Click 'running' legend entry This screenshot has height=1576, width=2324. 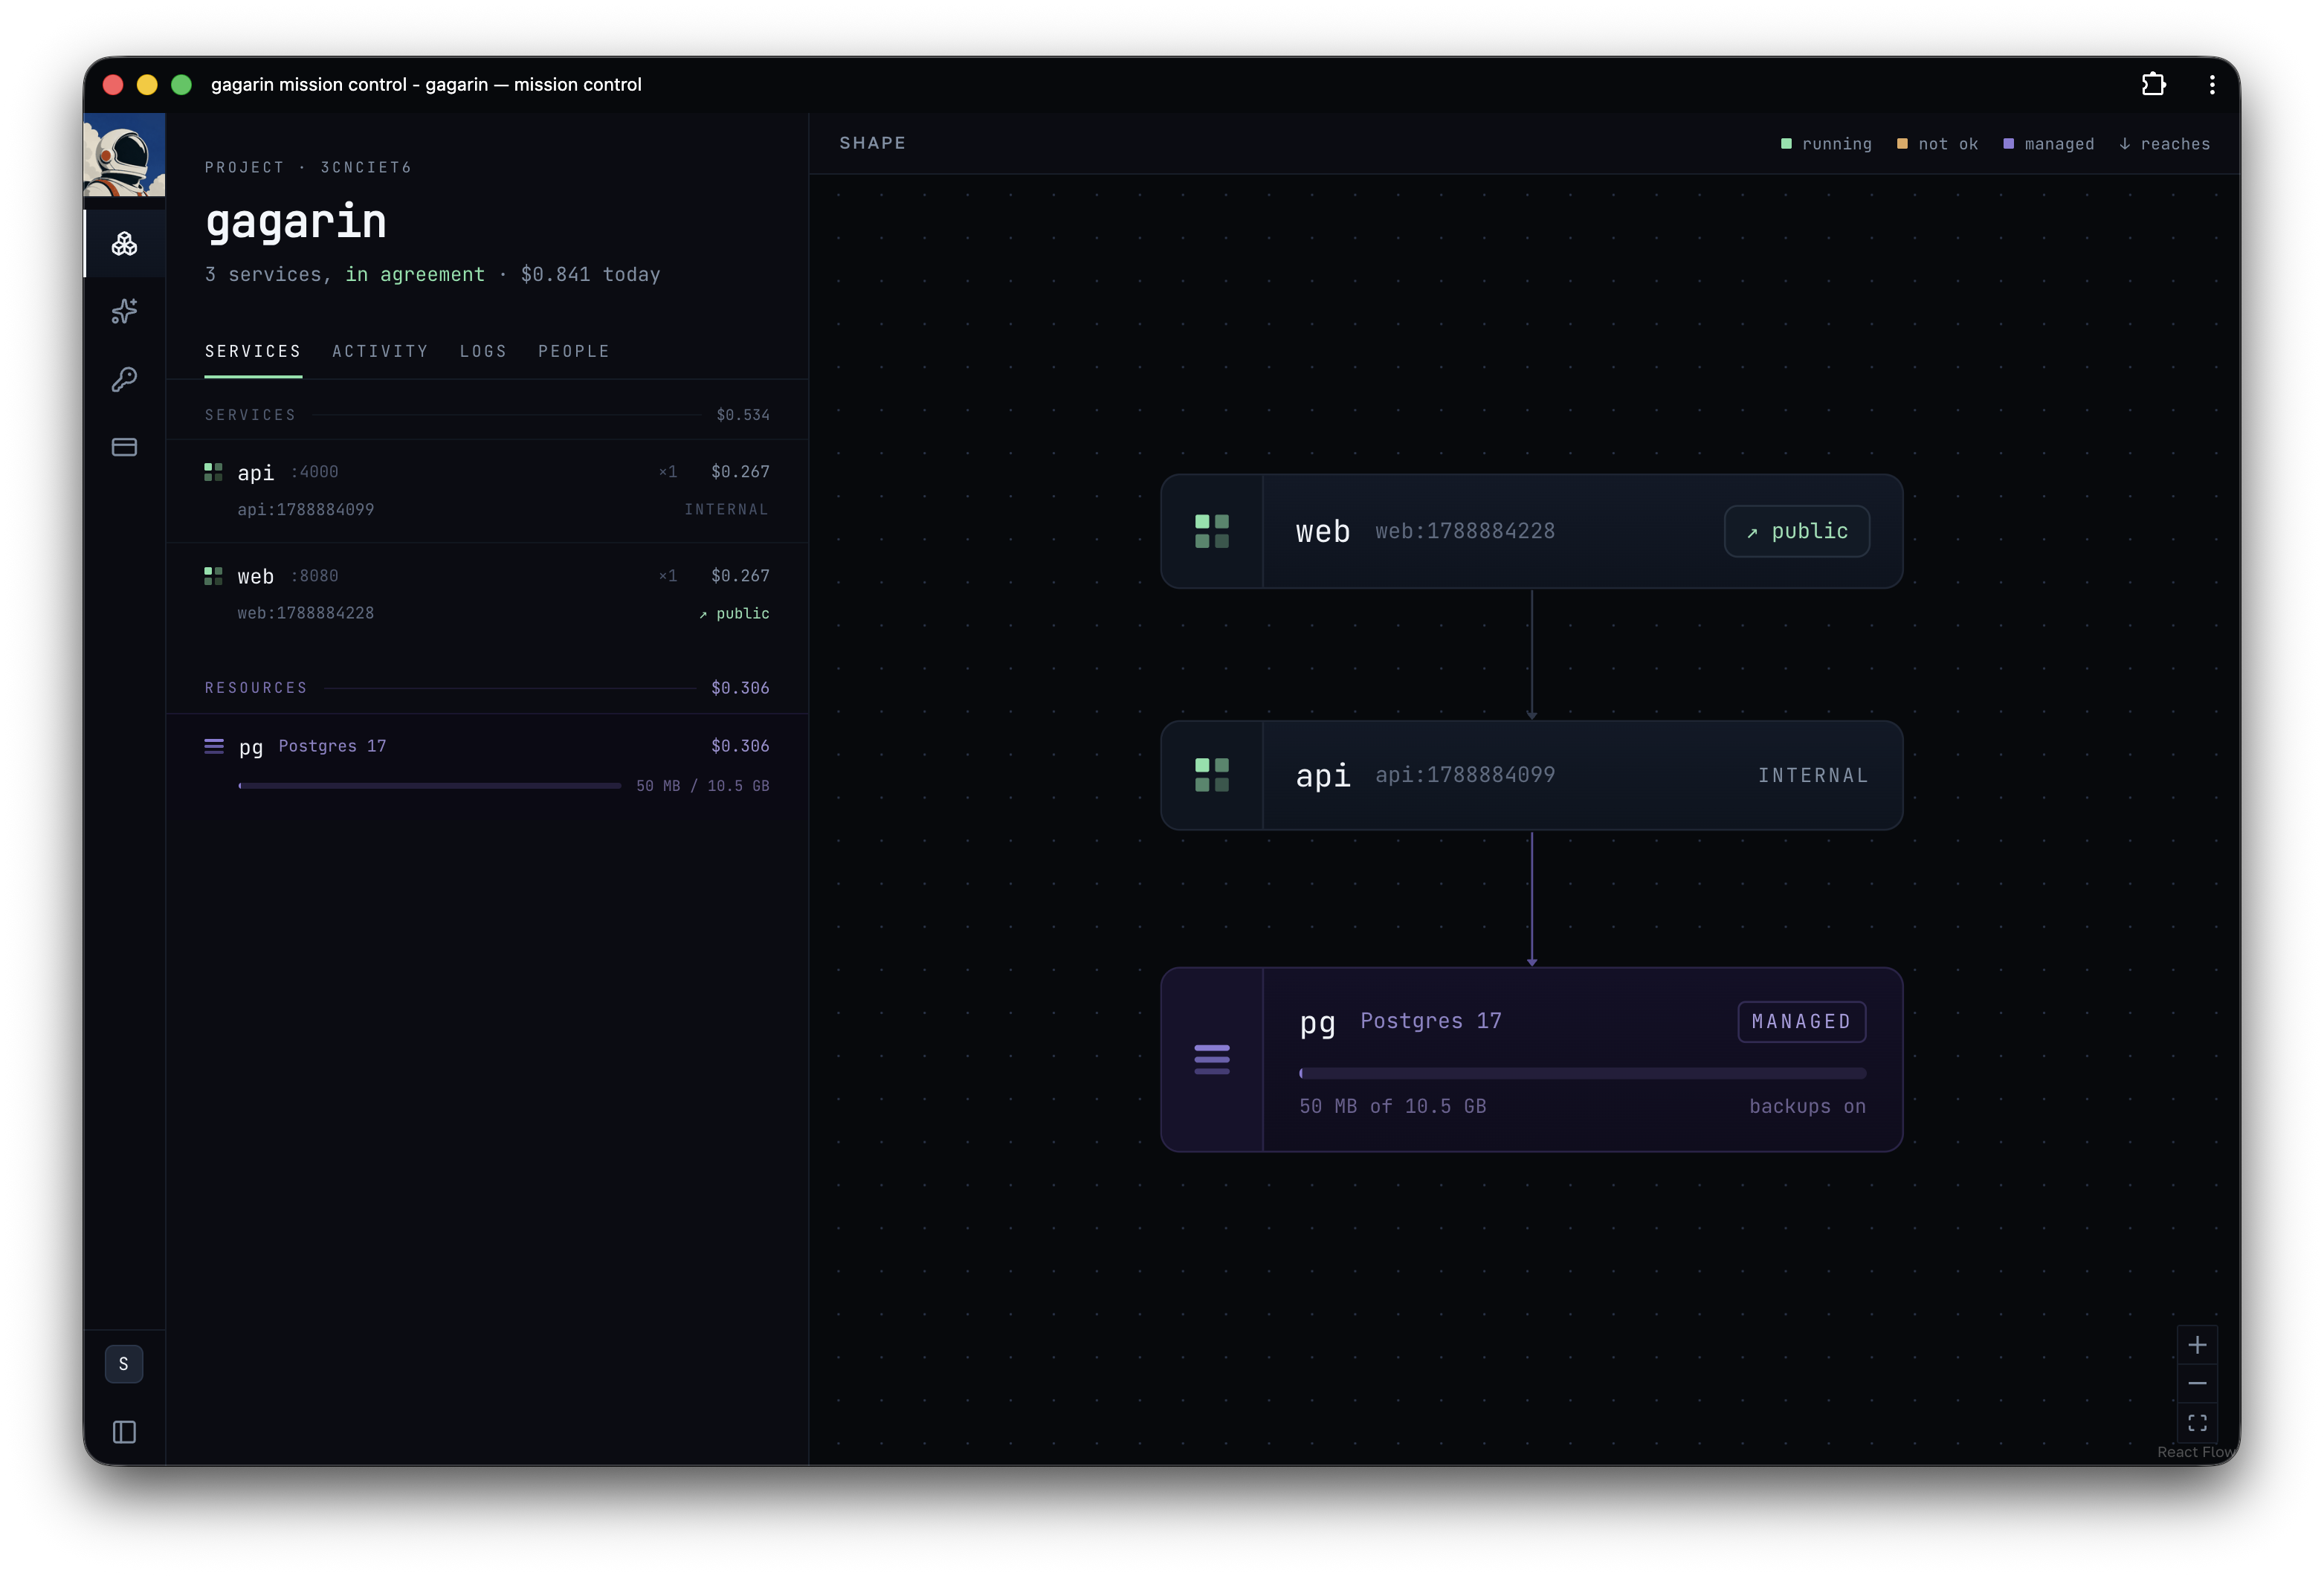[x=1826, y=144]
